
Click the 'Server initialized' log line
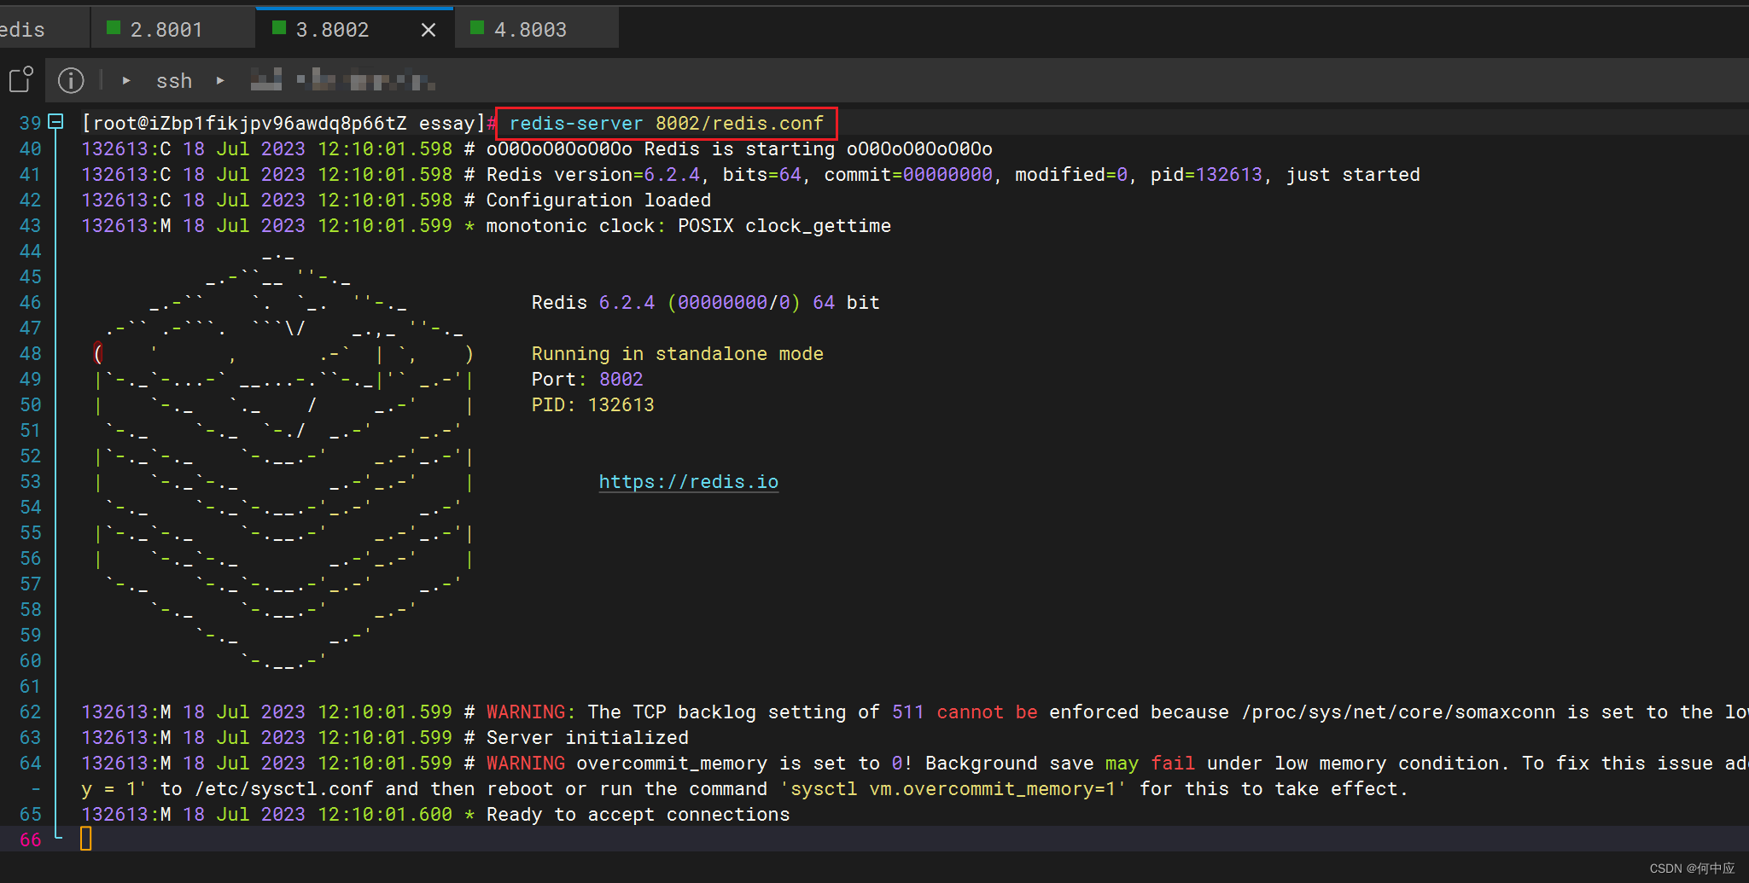point(385,738)
